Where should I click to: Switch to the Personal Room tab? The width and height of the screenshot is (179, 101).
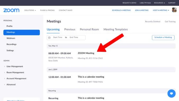click(x=89, y=30)
